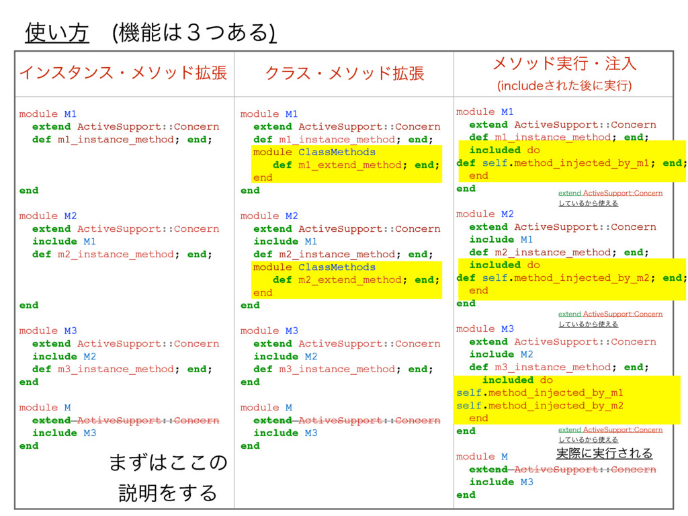The height and width of the screenshot is (516, 688).
Task: Click the subtitle (機能は３つある)
Action: pos(194,32)
